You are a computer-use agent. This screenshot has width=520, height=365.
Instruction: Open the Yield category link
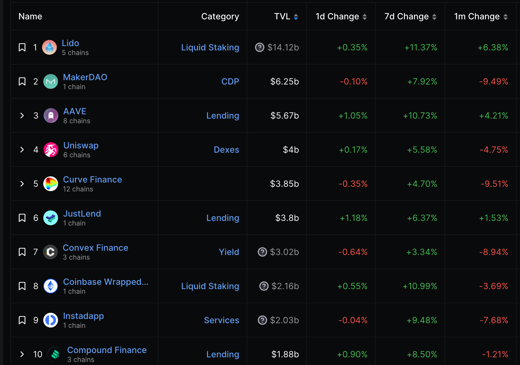[229, 252]
